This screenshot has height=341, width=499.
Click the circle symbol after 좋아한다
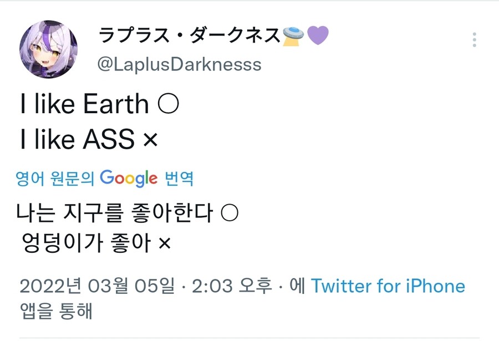[230, 213]
